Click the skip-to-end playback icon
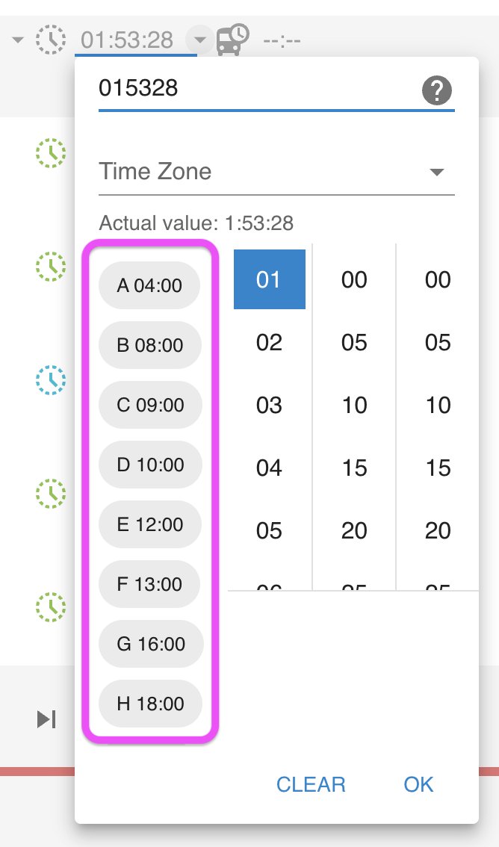Image resolution: width=499 pixels, height=847 pixels. click(46, 719)
